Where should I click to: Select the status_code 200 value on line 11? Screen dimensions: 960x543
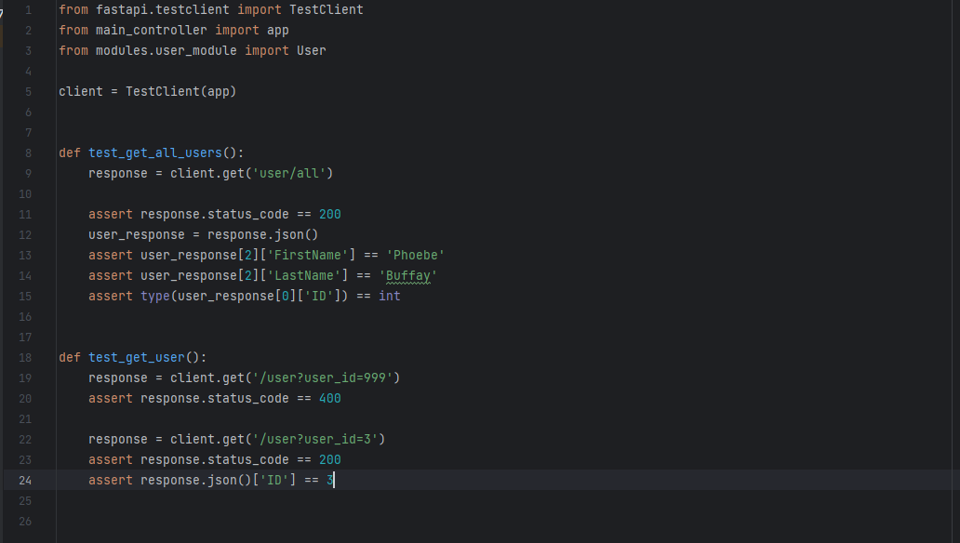tap(330, 214)
